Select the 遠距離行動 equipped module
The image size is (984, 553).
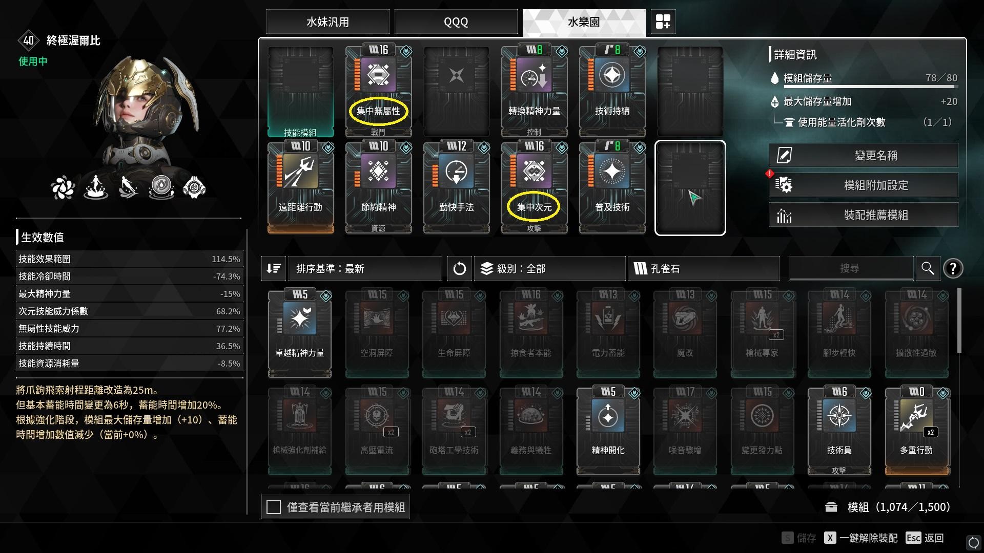300,187
